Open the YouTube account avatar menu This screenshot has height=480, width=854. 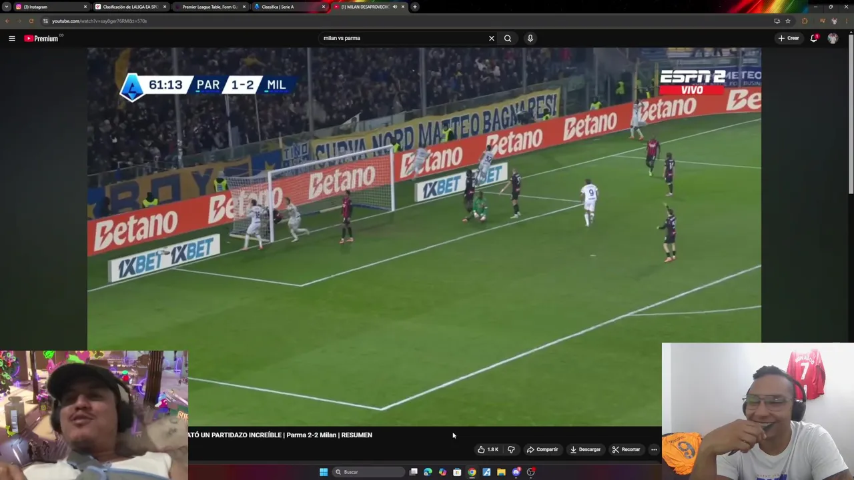833,38
